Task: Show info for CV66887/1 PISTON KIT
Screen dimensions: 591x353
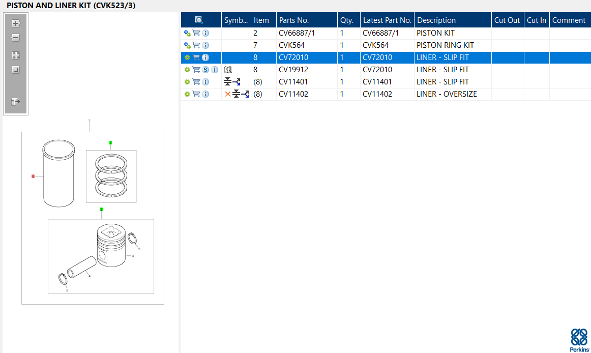Action: pos(205,33)
